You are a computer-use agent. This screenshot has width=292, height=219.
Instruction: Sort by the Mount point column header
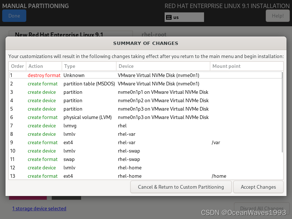[247, 66]
